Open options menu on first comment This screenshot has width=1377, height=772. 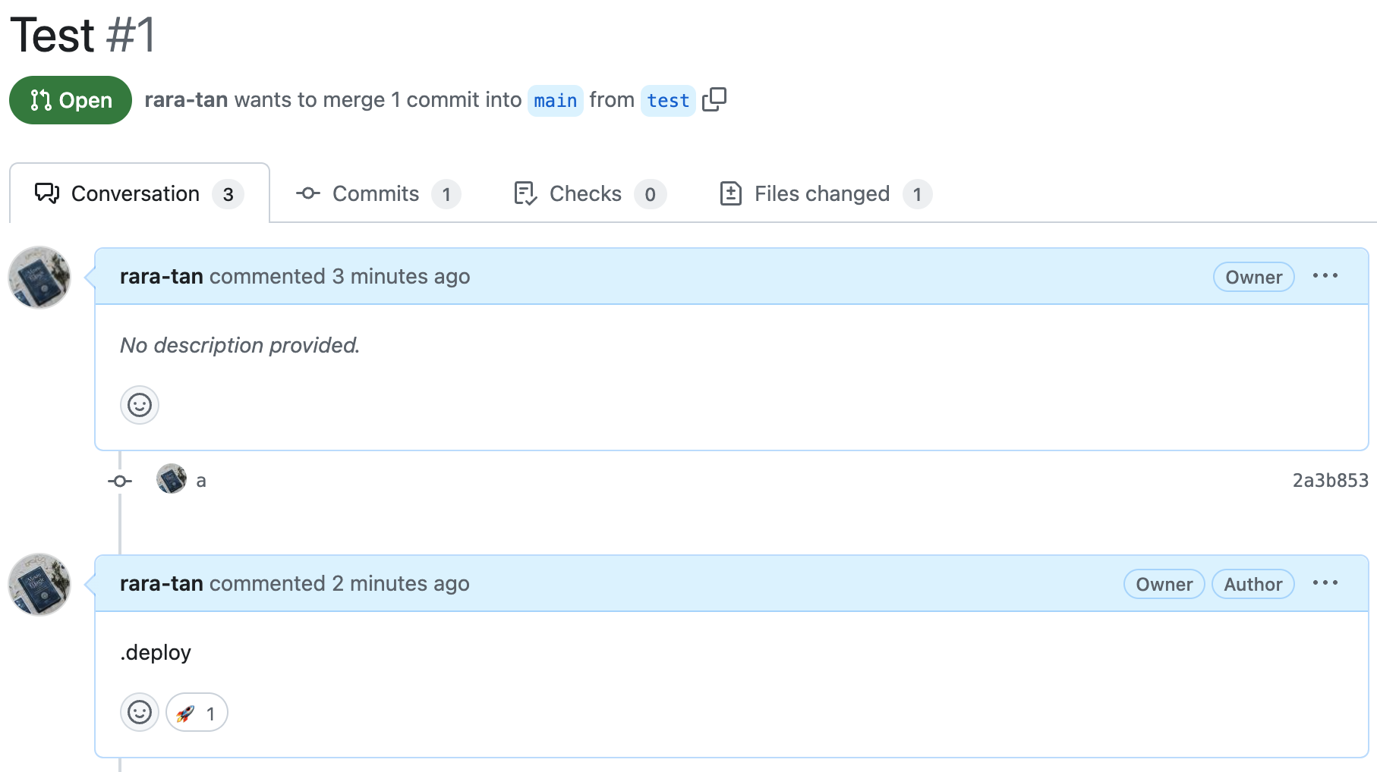tap(1325, 276)
